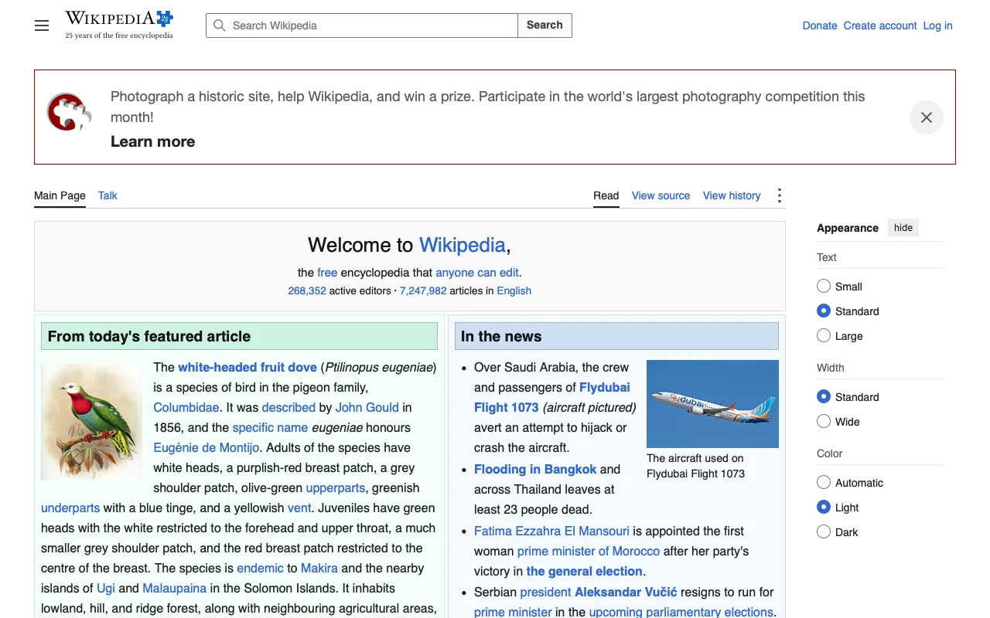Focus the Search Wikipedia input field
The height and width of the screenshot is (618, 990).
coord(362,25)
